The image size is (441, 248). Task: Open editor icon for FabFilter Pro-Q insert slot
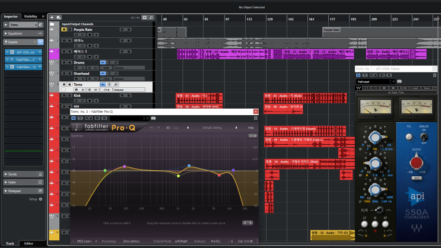tap(12, 67)
